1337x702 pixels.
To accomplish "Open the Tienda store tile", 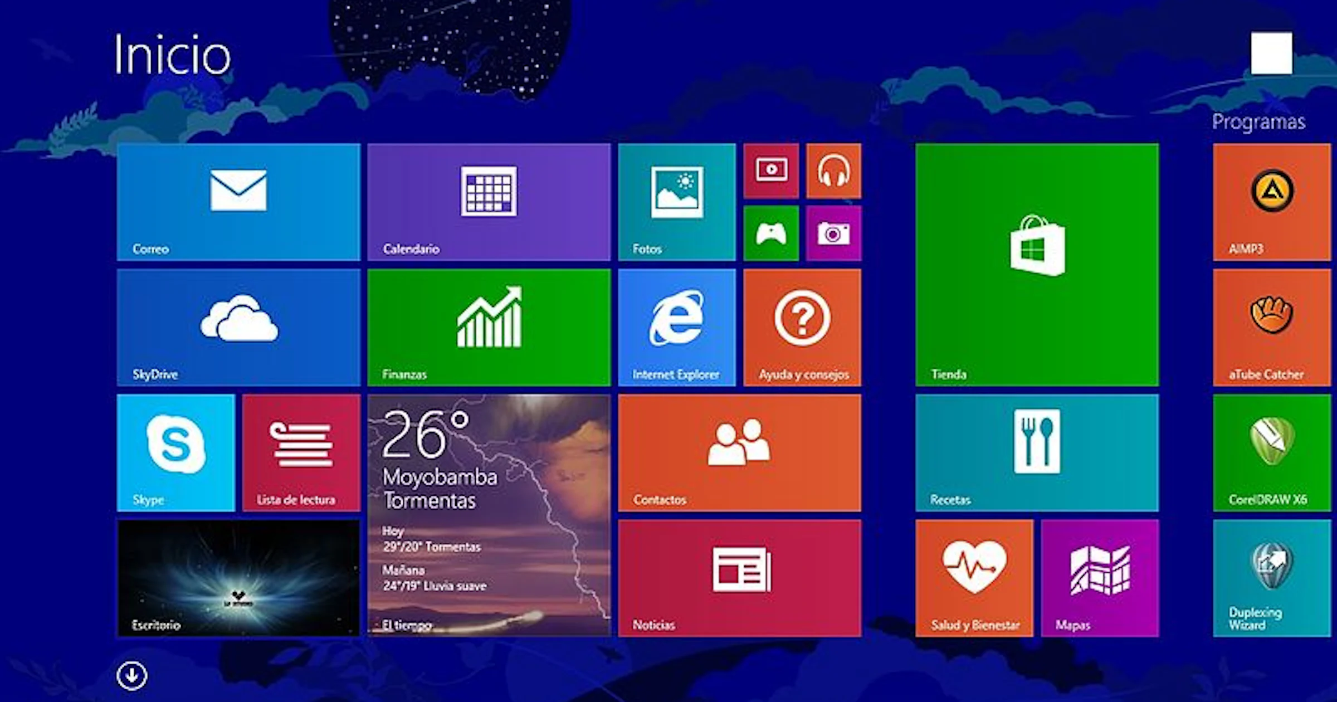I will 1037,265.
